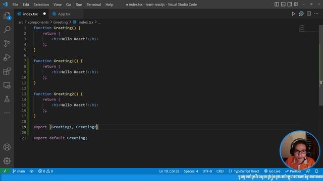The image size is (323, 181).
Task: Show additional views ellipsis in activity bar
Action: (7, 113)
